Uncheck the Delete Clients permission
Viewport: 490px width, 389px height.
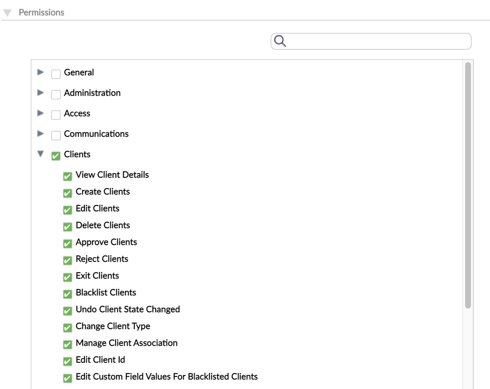coord(67,227)
